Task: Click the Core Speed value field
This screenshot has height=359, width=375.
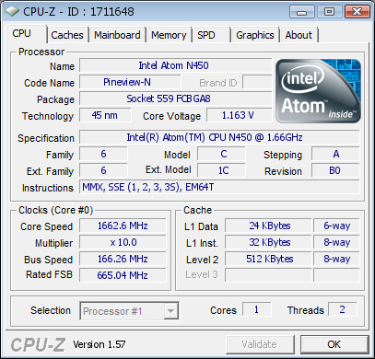Action: click(123, 226)
